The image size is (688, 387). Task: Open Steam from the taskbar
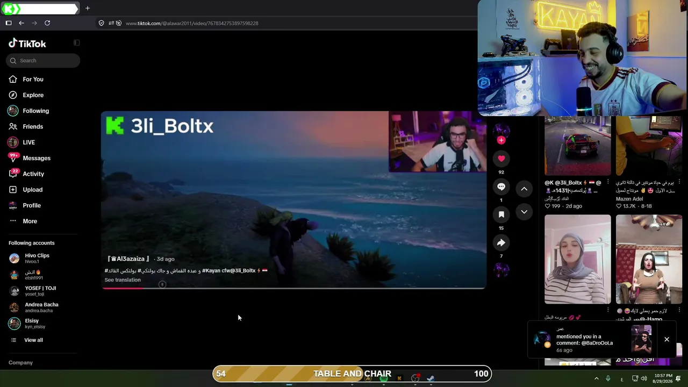(x=431, y=378)
